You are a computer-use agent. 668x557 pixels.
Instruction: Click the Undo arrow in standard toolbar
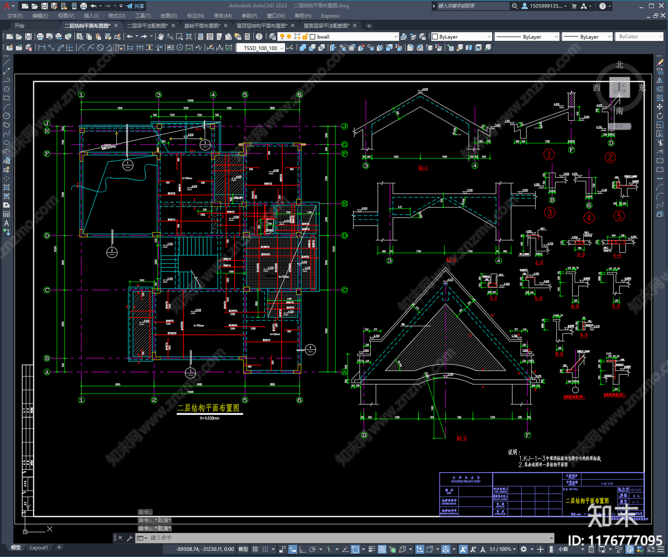pos(130,37)
